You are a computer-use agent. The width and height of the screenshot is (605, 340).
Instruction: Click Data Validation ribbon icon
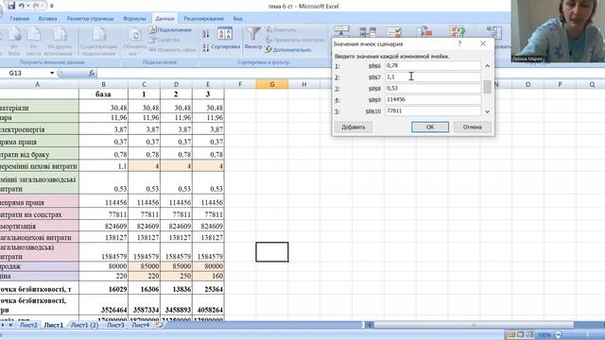(x=393, y=31)
